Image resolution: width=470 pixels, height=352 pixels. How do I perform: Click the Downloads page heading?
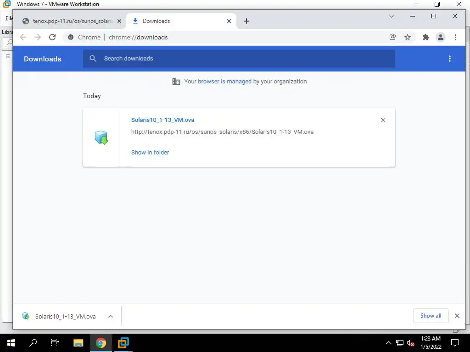tap(43, 59)
